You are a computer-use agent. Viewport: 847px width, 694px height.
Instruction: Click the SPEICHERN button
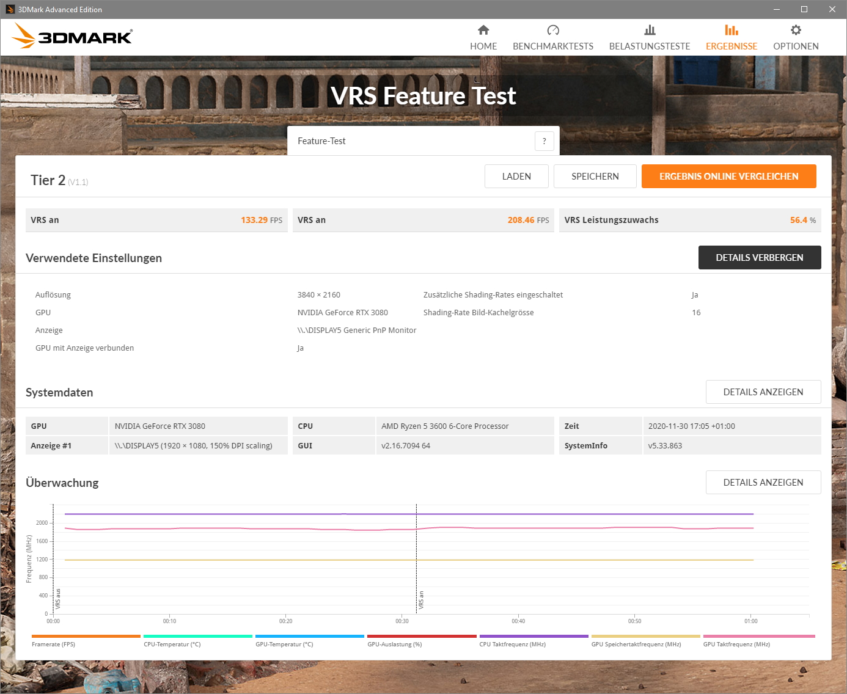(595, 177)
